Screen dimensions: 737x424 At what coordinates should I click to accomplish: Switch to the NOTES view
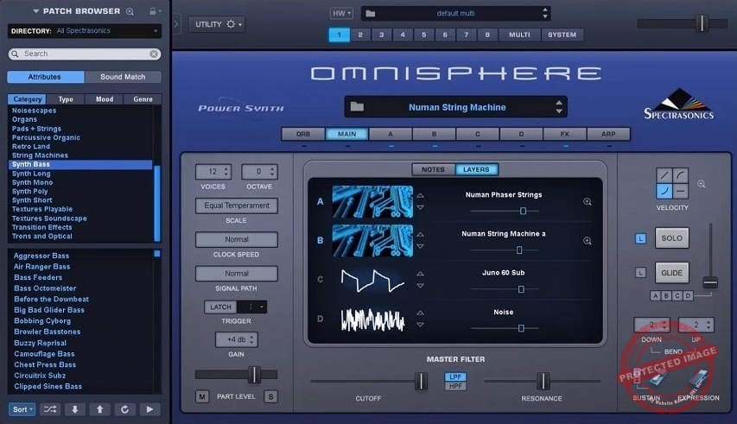coord(433,169)
